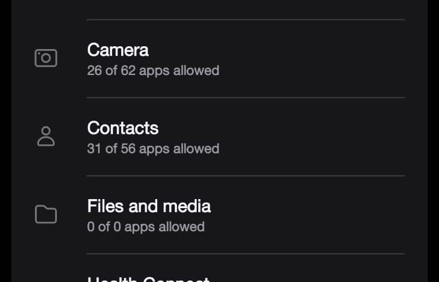Select the number 62 in Camera subtitle
Viewport: 439px width, 282px height.
point(128,70)
